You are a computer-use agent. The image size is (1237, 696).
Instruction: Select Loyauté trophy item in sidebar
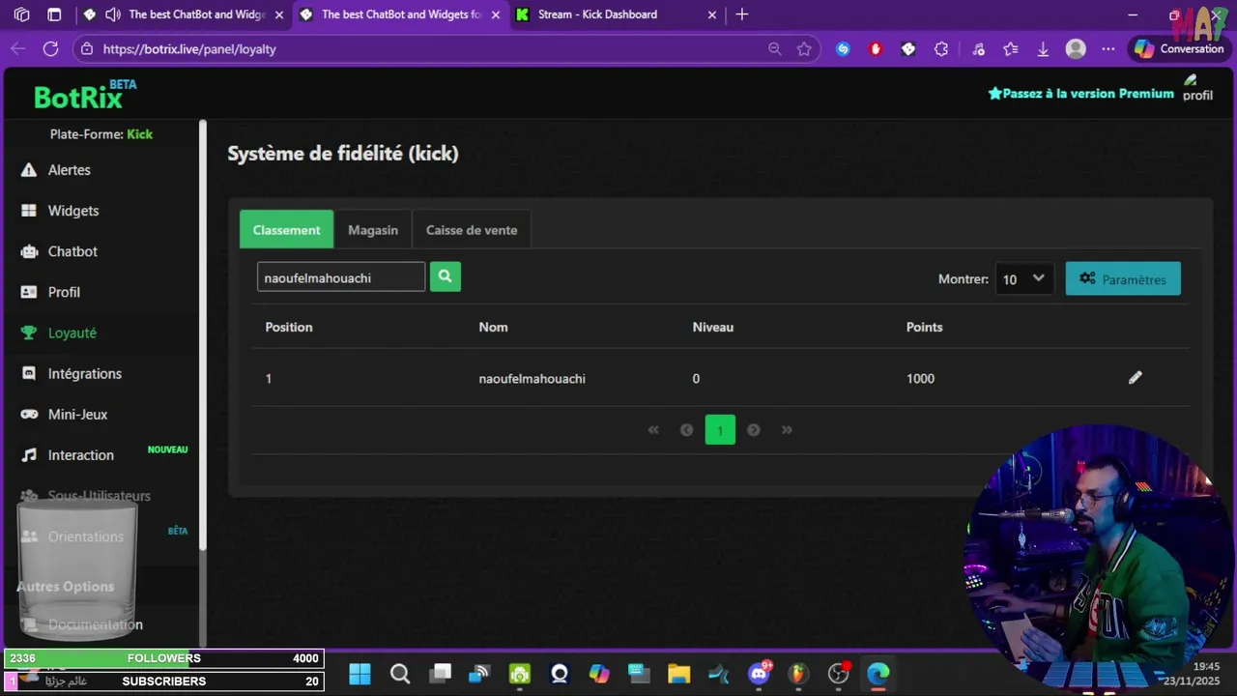point(59,333)
